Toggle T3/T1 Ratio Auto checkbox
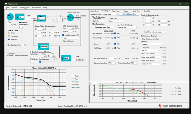191x114 pixels. click(115, 48)
